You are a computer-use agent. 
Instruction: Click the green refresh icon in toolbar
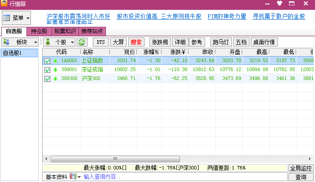tap(82, 42)
